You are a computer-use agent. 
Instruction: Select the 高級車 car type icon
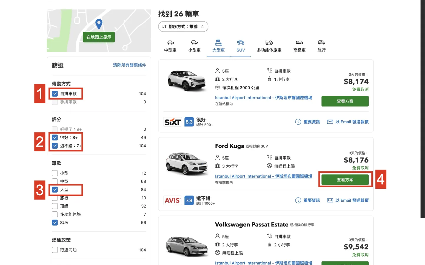[300, 43]
